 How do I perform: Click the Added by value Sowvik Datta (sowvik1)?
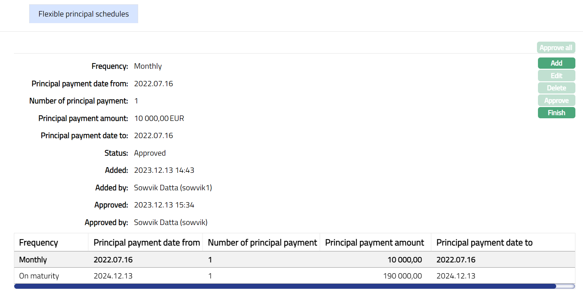(173, 188)
